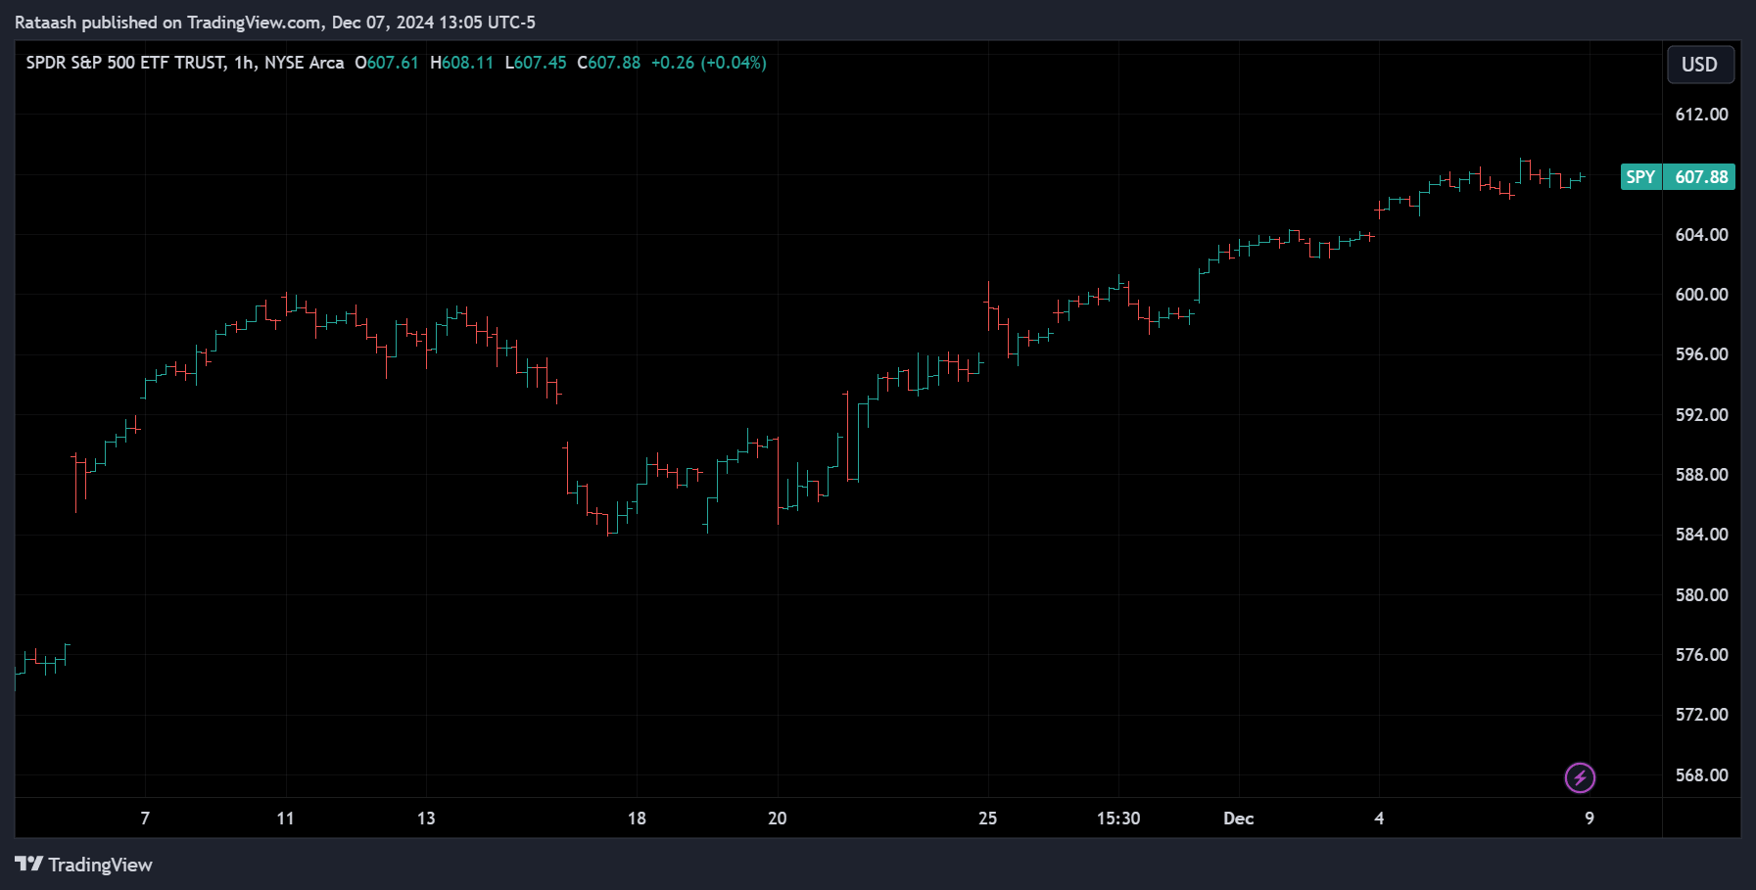This screenshot has width=1756, height=890.
Task: Click the Dec label on time axis
Action: [1239, 819]
